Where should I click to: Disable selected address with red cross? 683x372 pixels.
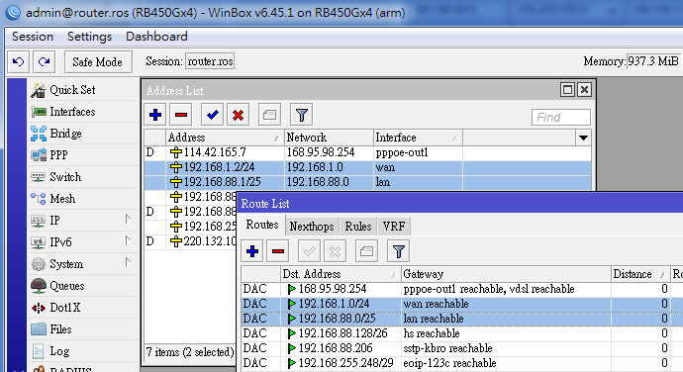[x=238, y=115]
